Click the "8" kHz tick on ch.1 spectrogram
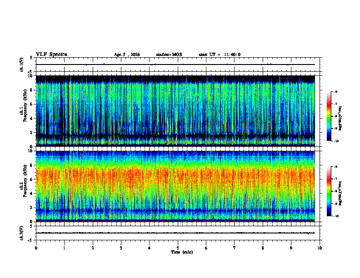 (x=32, y=90)
